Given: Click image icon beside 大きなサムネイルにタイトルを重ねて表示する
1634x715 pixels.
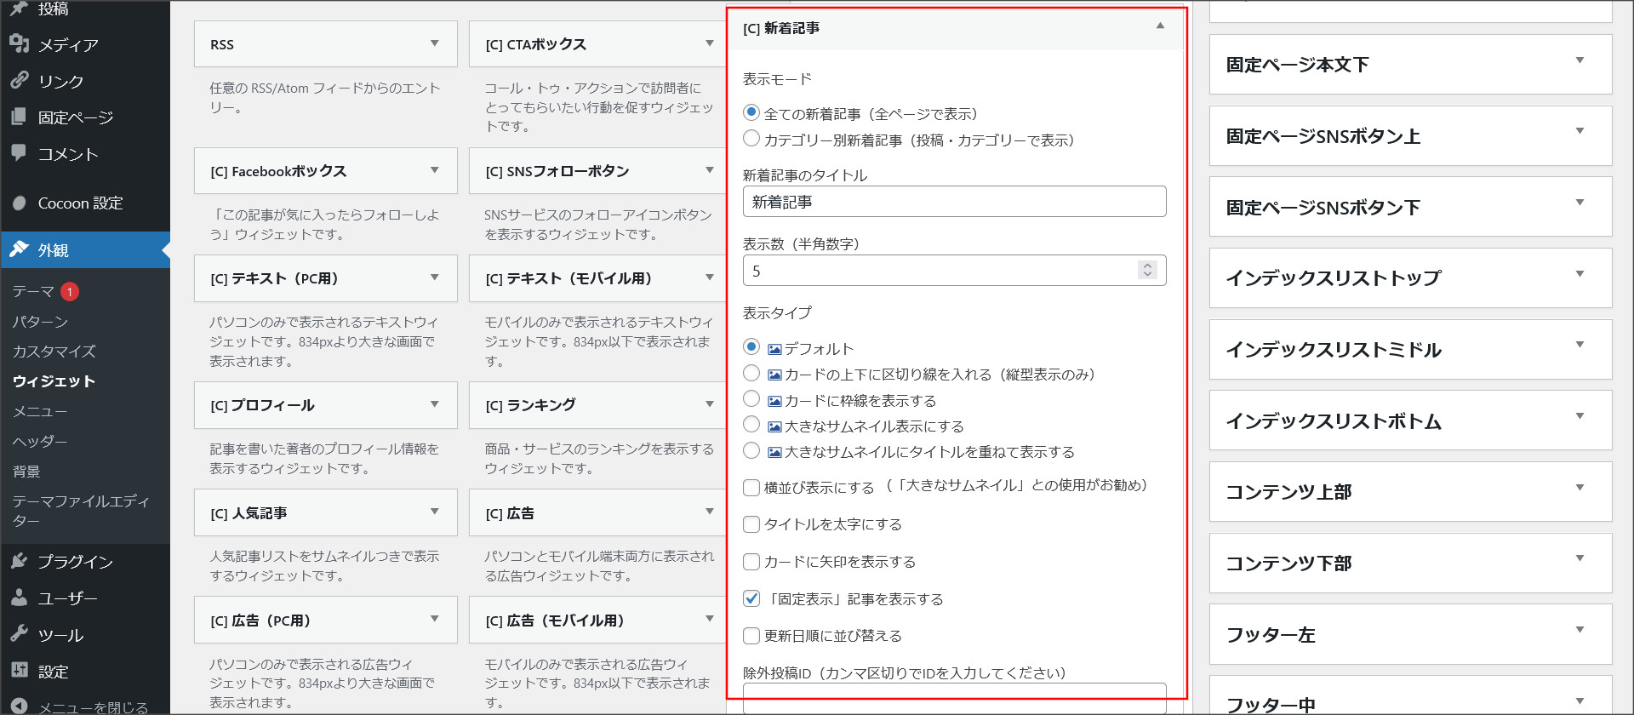Looking at the screenshot, I should 774,452.
